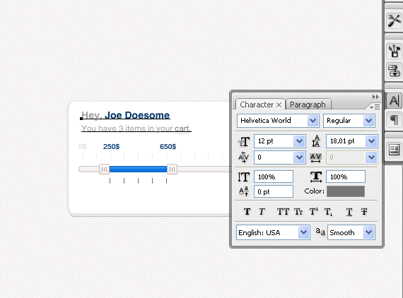403x298 pixels.
Task: Click the 650$ slider handle
Action: [x=172, y=169]
